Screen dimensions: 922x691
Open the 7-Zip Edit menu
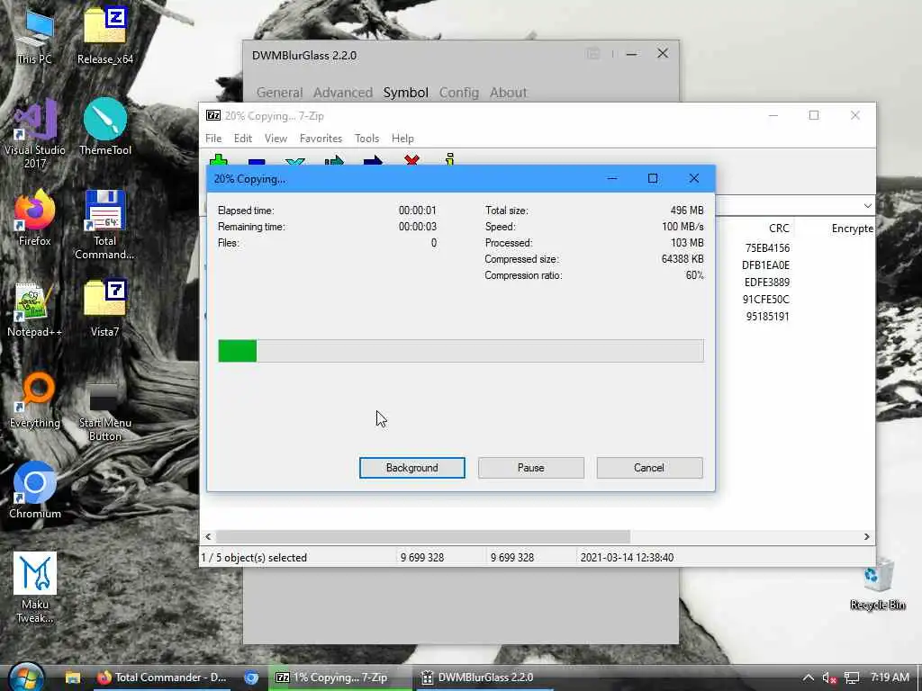click(x=243, y=138)
